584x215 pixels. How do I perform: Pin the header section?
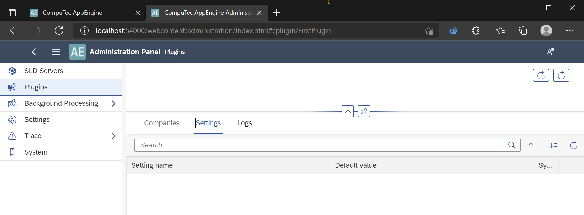tap(364, 111)
